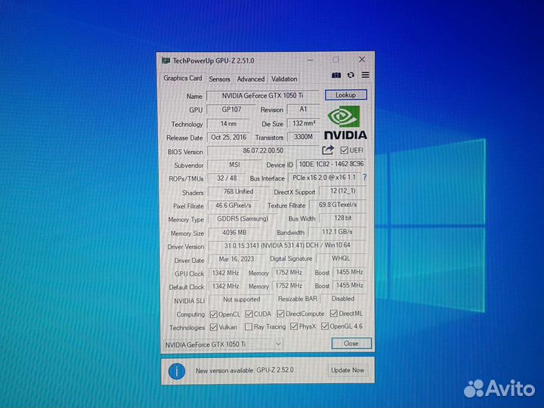Click the Release Date Oct 25, 2016
The height and width of the screenshot is (408, 544).
[x=228, y=138]
